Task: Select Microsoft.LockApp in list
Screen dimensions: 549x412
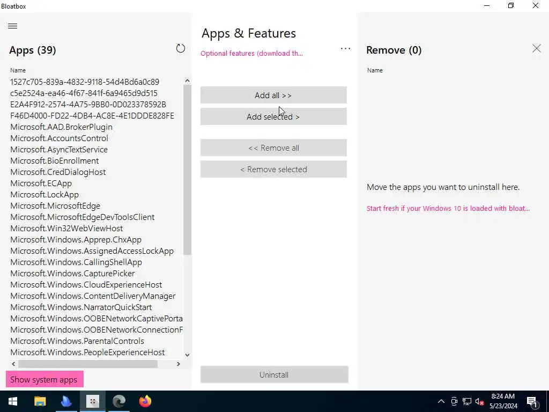Action: pyautogui.click(x=44, y=194)
